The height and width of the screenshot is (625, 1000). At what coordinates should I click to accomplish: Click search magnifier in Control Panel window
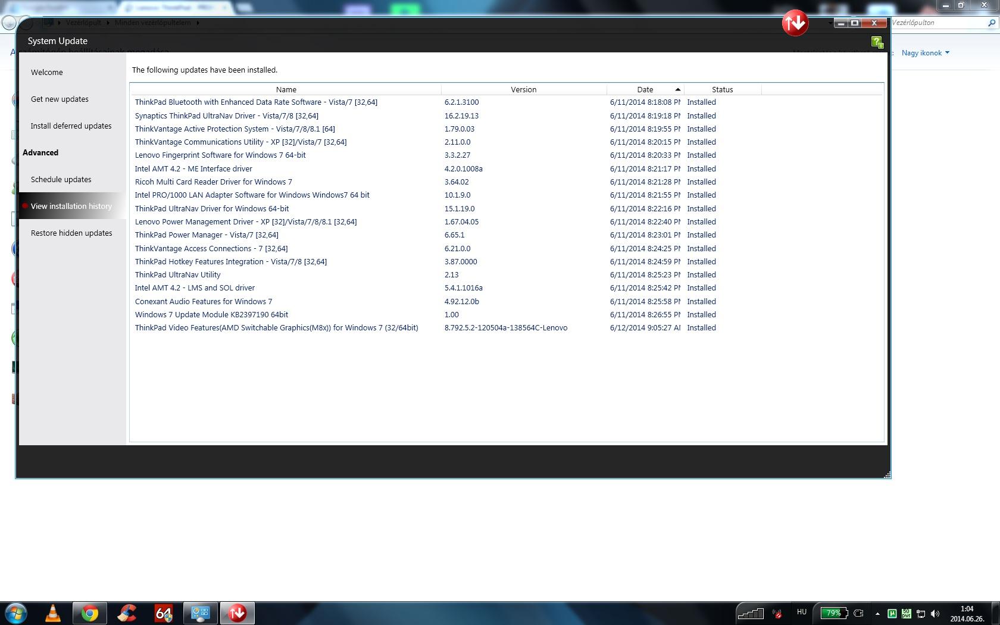point(992,23)
